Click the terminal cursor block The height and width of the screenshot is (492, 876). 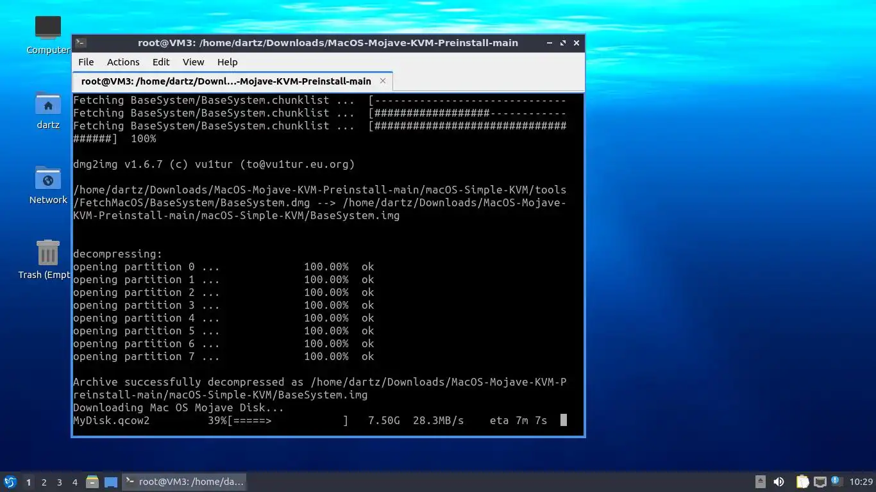tap(564, 420)
